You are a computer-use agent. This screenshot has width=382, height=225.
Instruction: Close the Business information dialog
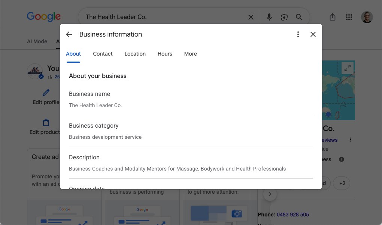pyautogui.click(x=313, y=34)
